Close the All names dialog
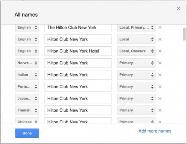 [x=178, y=8]
